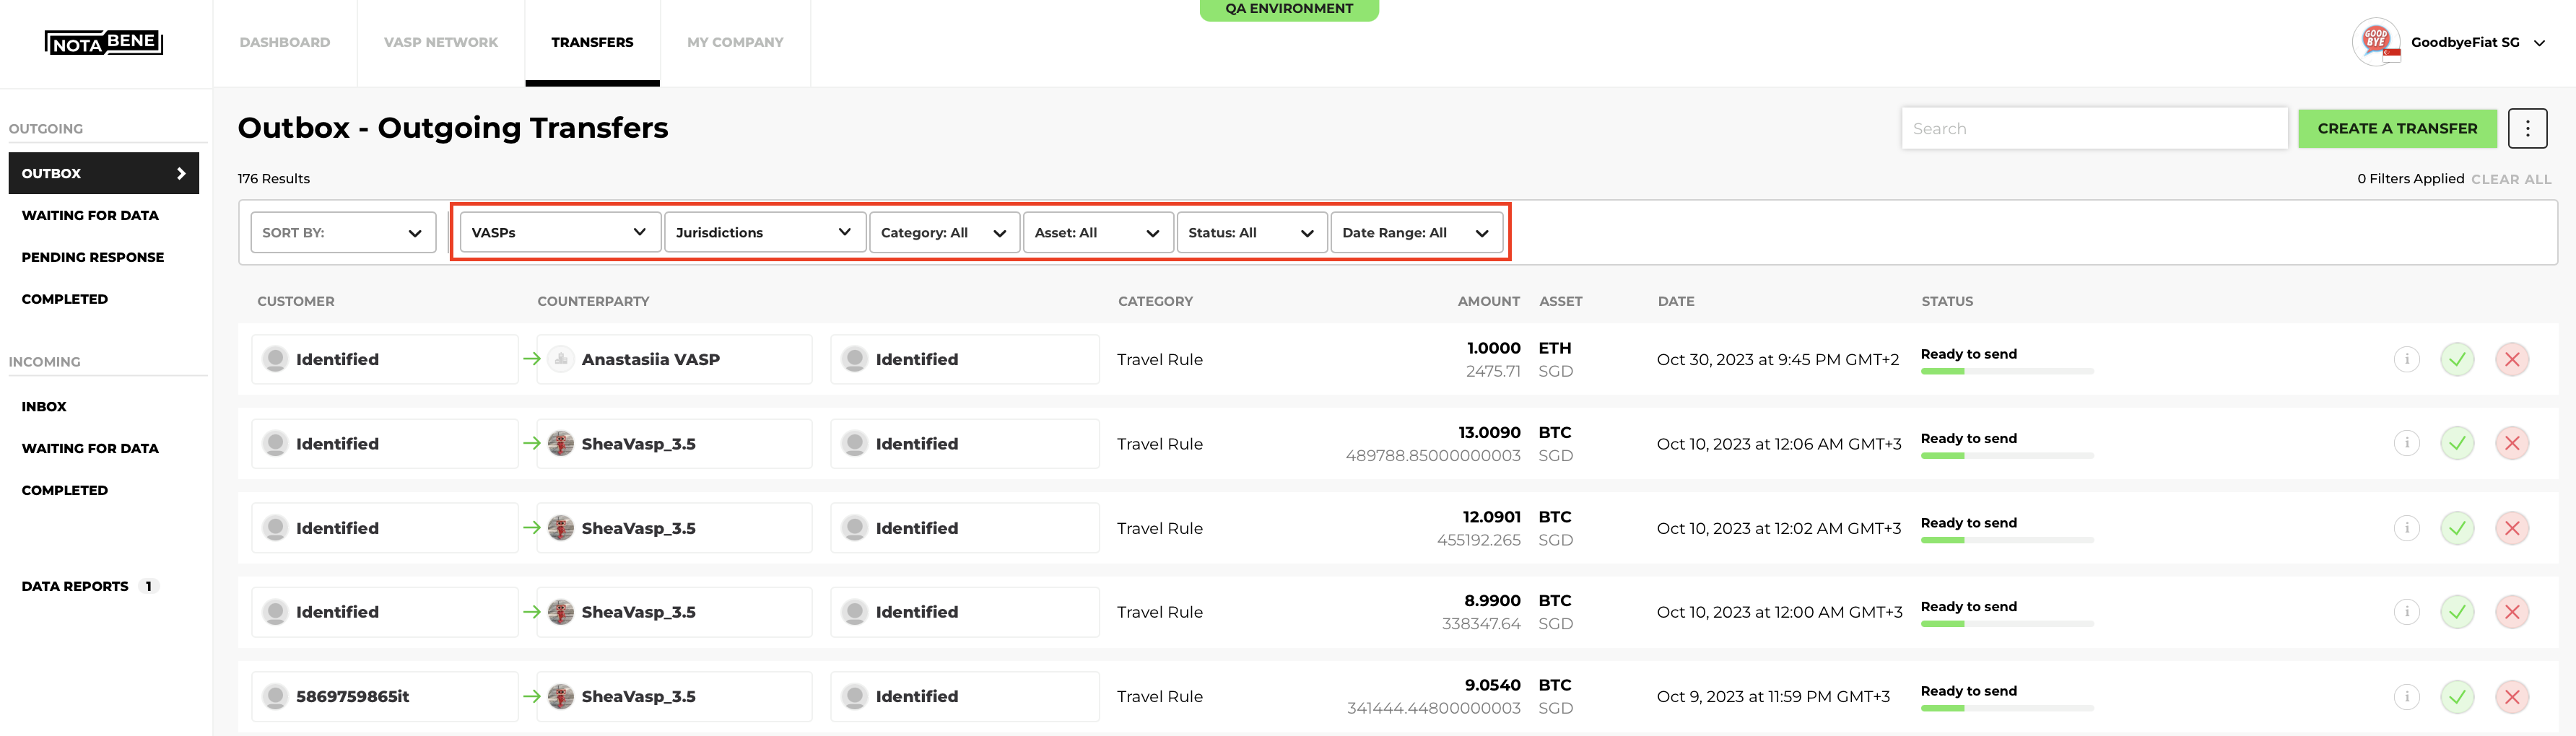
Task: Open the Inbox in the sidebar
Action: click(x=44, y=406)
